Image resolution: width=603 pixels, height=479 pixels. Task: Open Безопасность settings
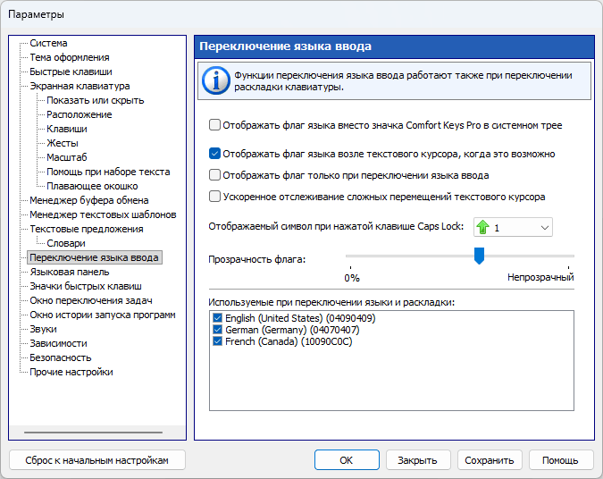[x=61, y=357]
